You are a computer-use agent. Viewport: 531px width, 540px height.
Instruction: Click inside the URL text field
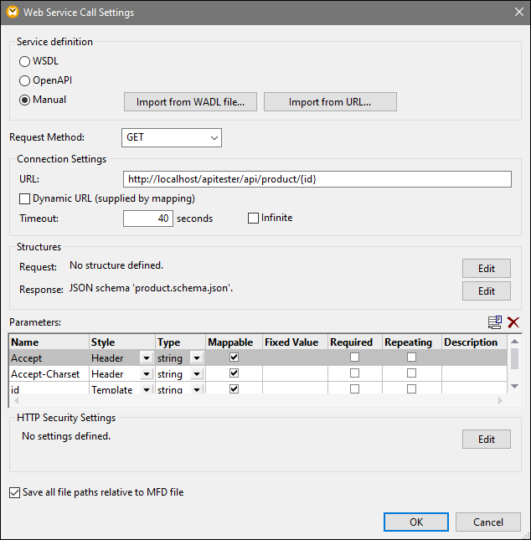click(x=317, y=179)
